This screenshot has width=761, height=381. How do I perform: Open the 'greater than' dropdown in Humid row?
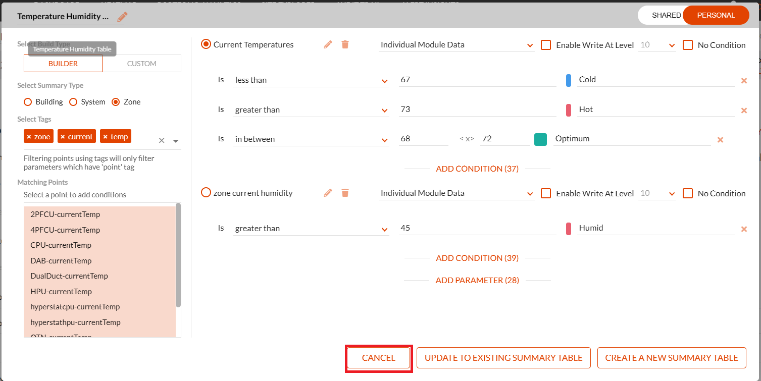311,229
